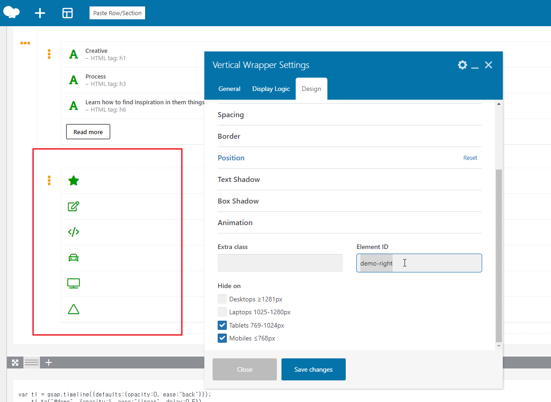Add a new element with plus icon
Image resolution: width=551 pixels, height=402 pixels.
point(40,13)
